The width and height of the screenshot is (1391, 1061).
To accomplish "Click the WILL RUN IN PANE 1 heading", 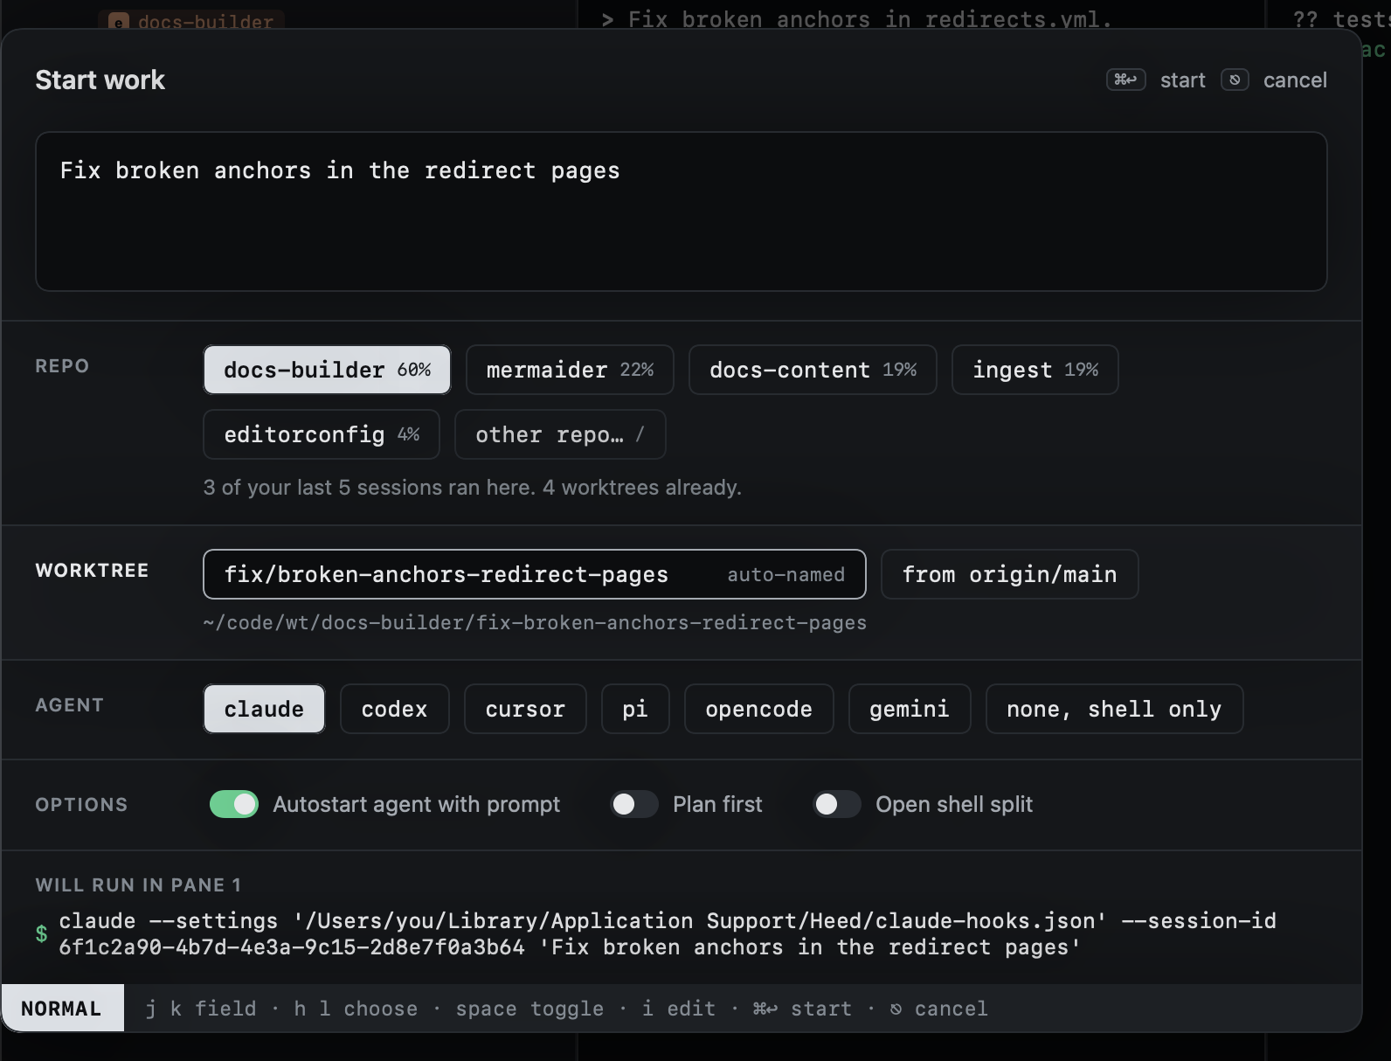I will pyautogui.click(x=138, y=884).
